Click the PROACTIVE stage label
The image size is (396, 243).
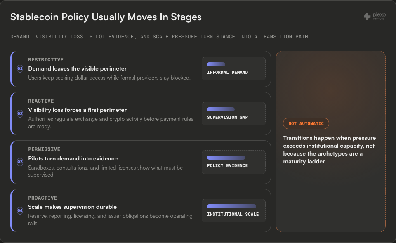tap(42, 198)
